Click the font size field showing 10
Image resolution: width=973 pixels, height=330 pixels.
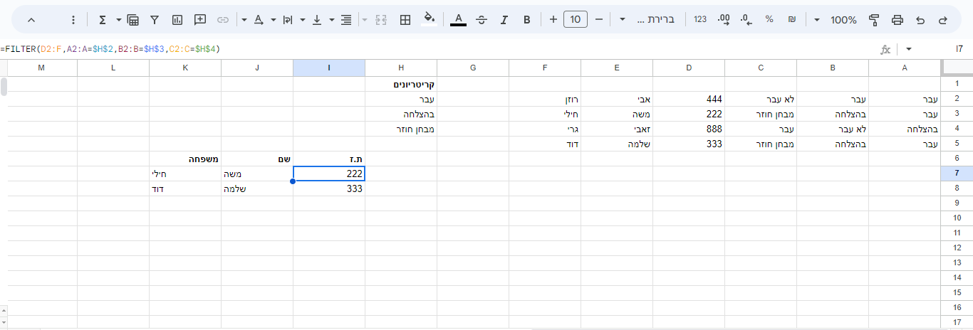pyautogui.click(x=576, y=20)
